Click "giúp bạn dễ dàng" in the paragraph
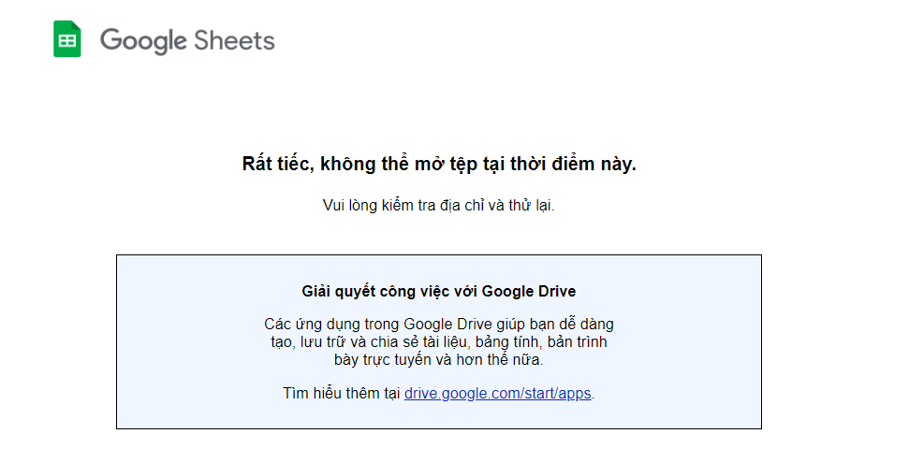The image size is (909, 463). [552, 325]
